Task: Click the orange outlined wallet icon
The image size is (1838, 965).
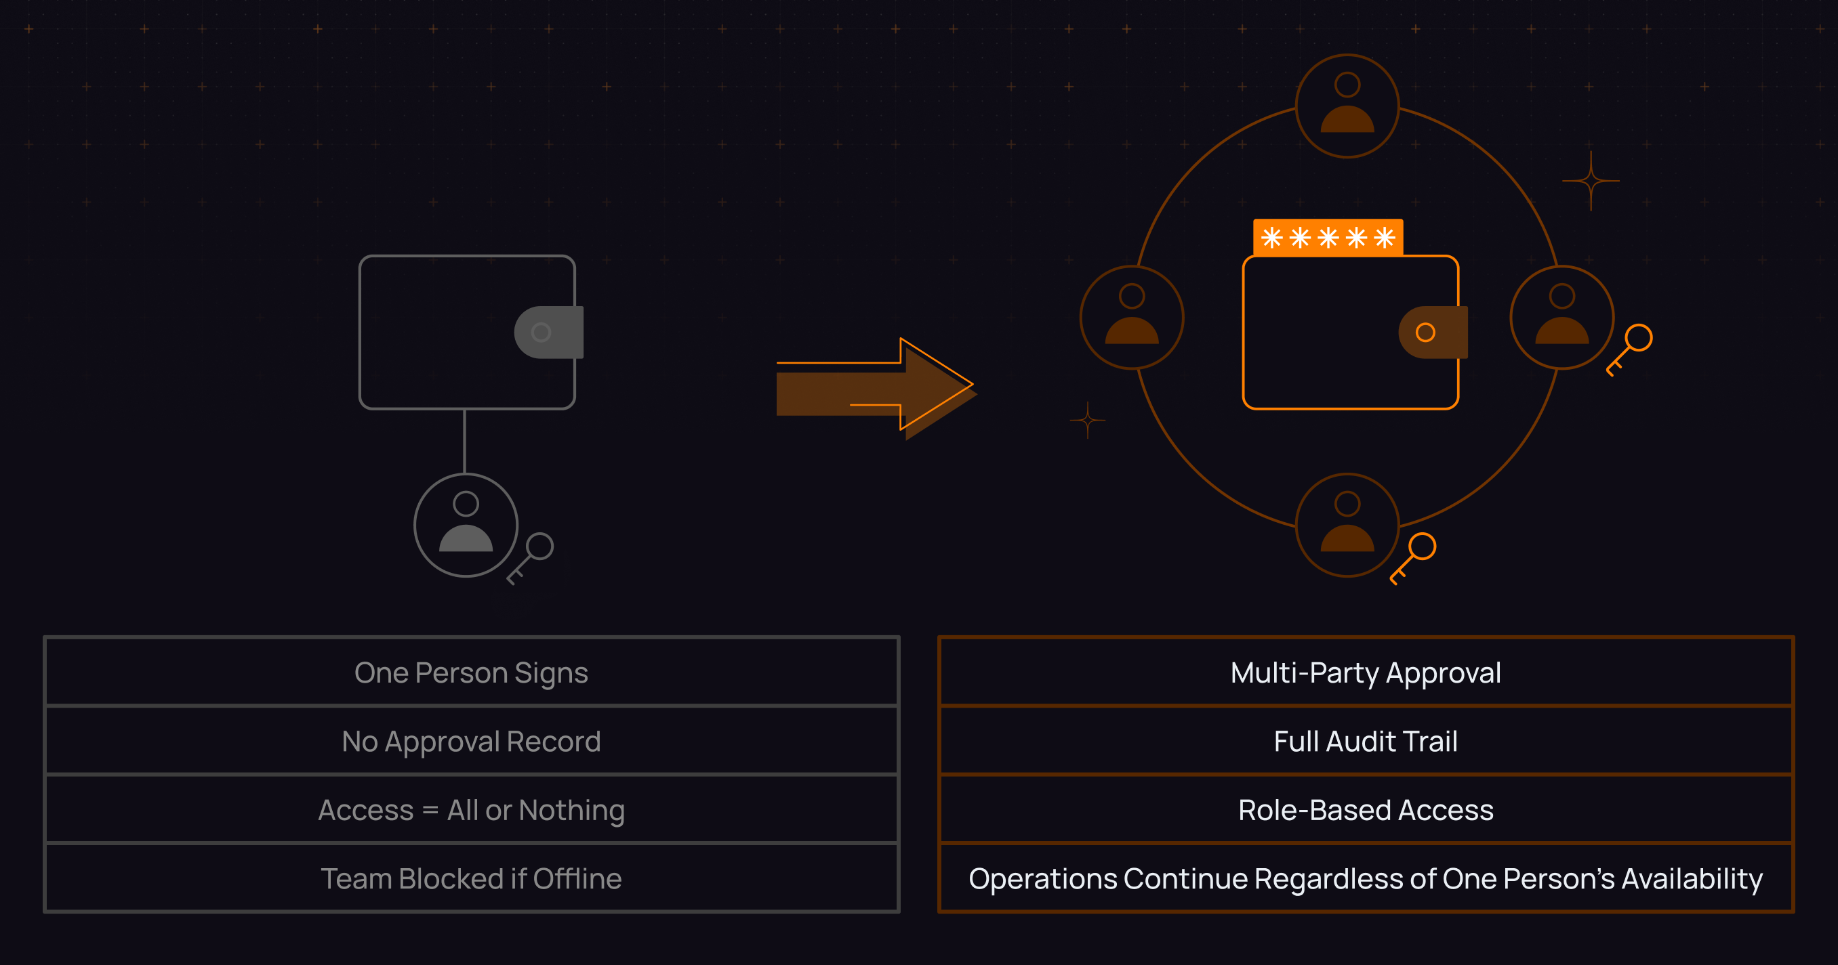Action: coord(1350,332)
